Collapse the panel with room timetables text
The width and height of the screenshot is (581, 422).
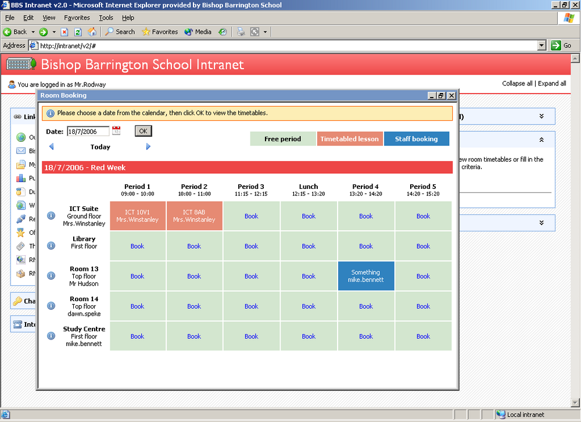541,140
